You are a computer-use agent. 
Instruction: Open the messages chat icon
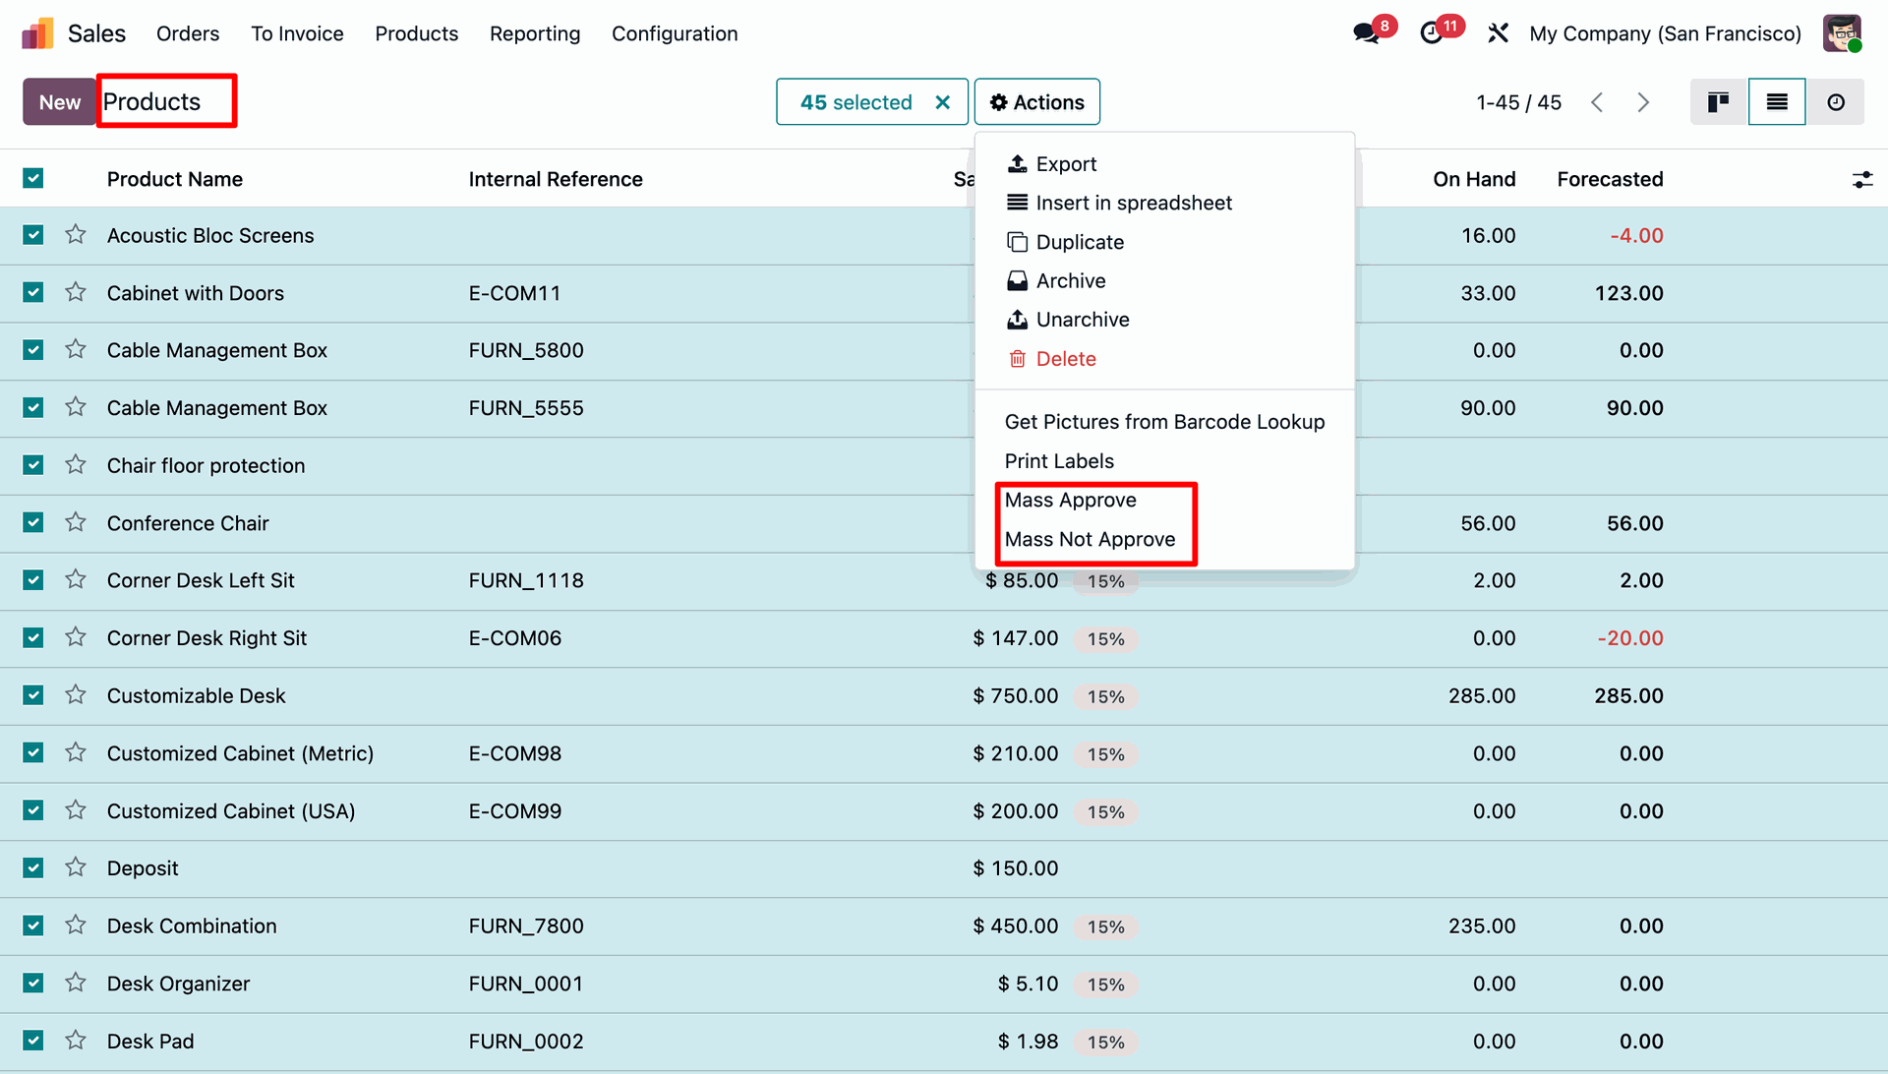point(1366,33)
